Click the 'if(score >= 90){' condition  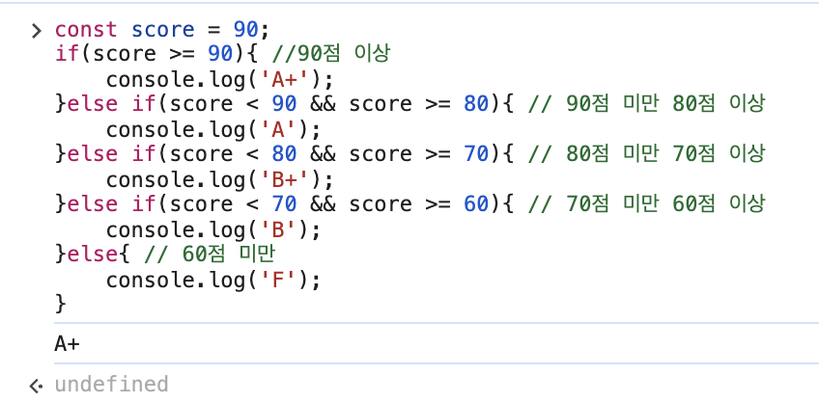(156, 53)
